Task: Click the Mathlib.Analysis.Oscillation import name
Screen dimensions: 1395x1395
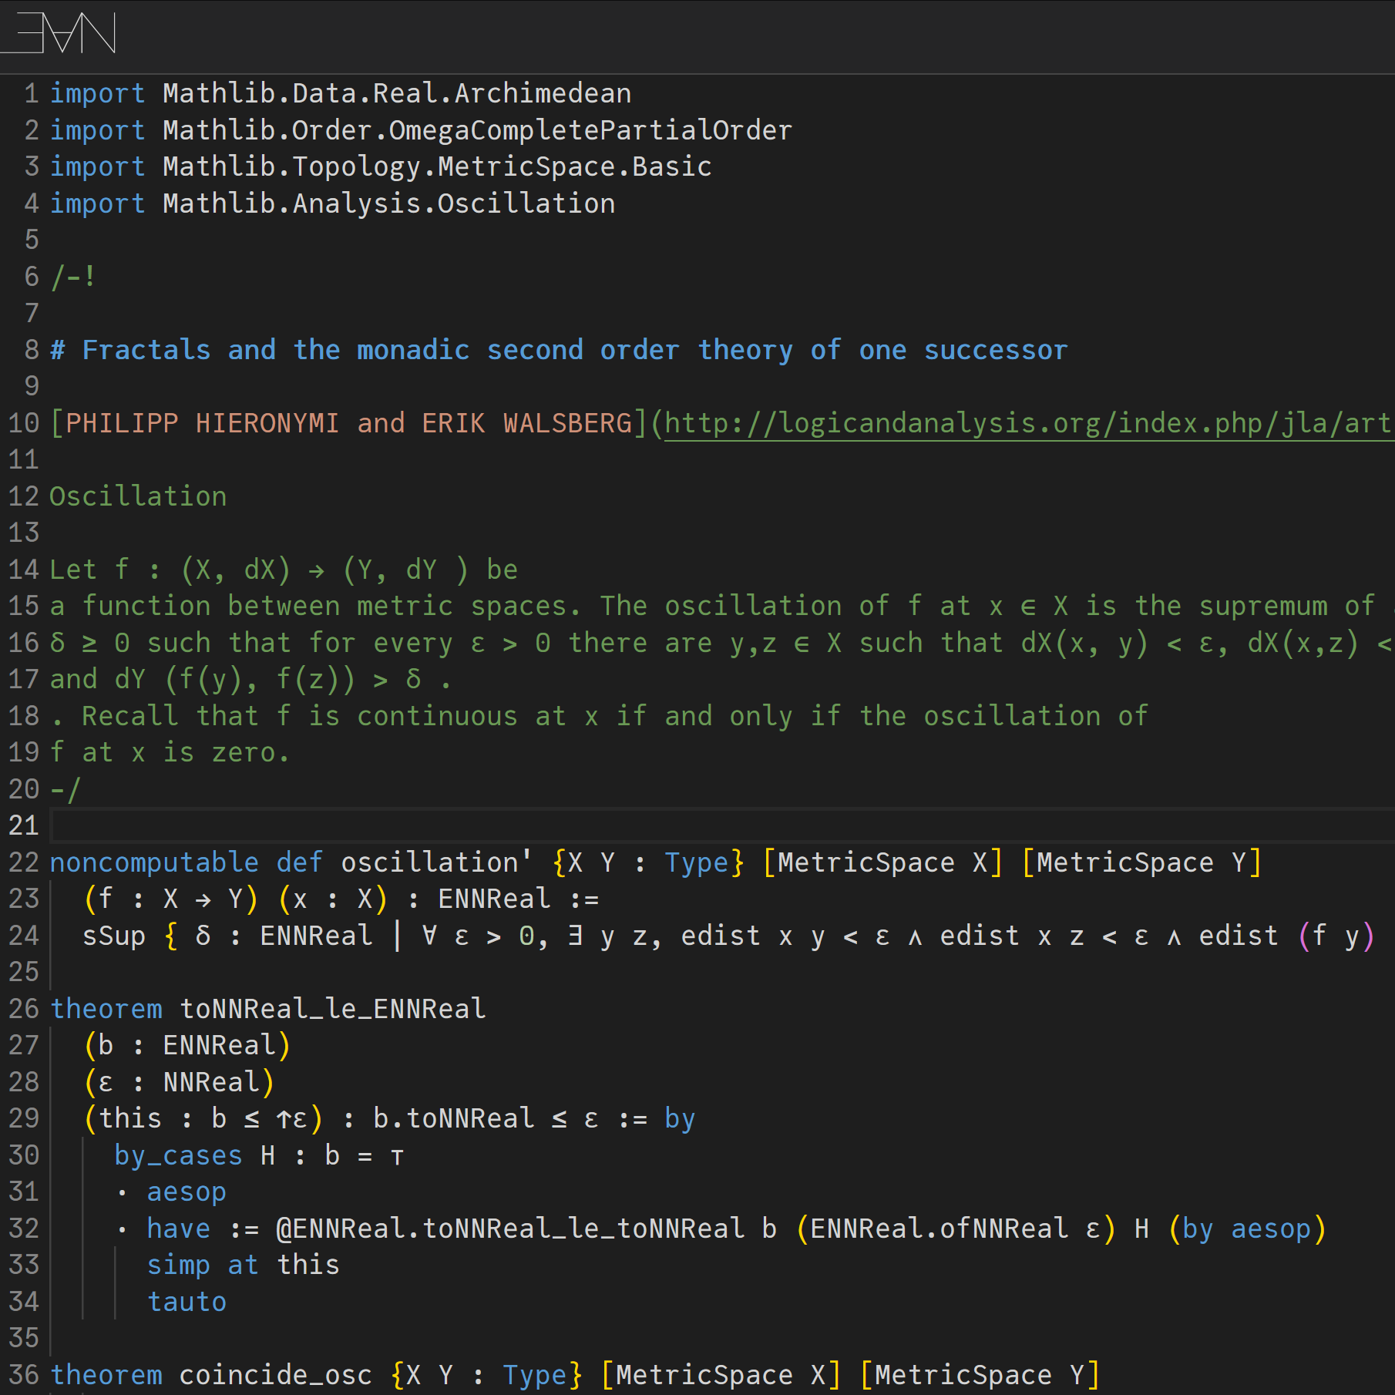Action: tap(389, 203)
